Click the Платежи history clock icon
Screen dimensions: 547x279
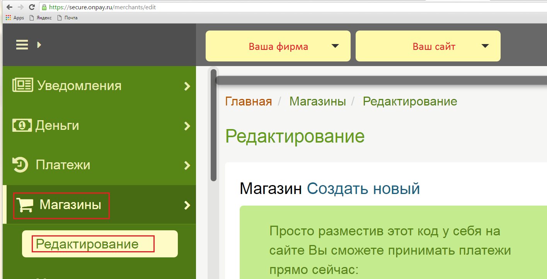coord(20,165)
